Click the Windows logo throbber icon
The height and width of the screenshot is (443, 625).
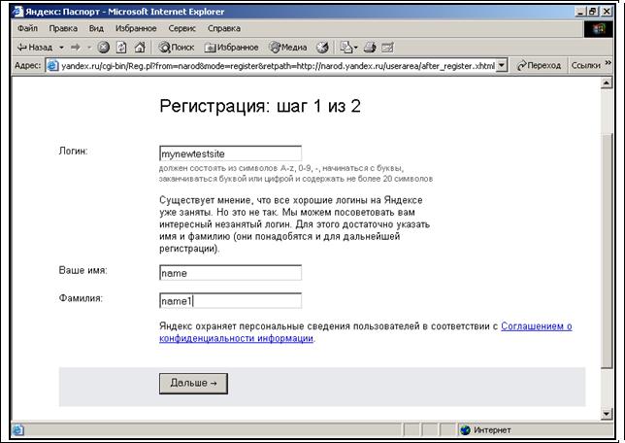pos(598,29)
